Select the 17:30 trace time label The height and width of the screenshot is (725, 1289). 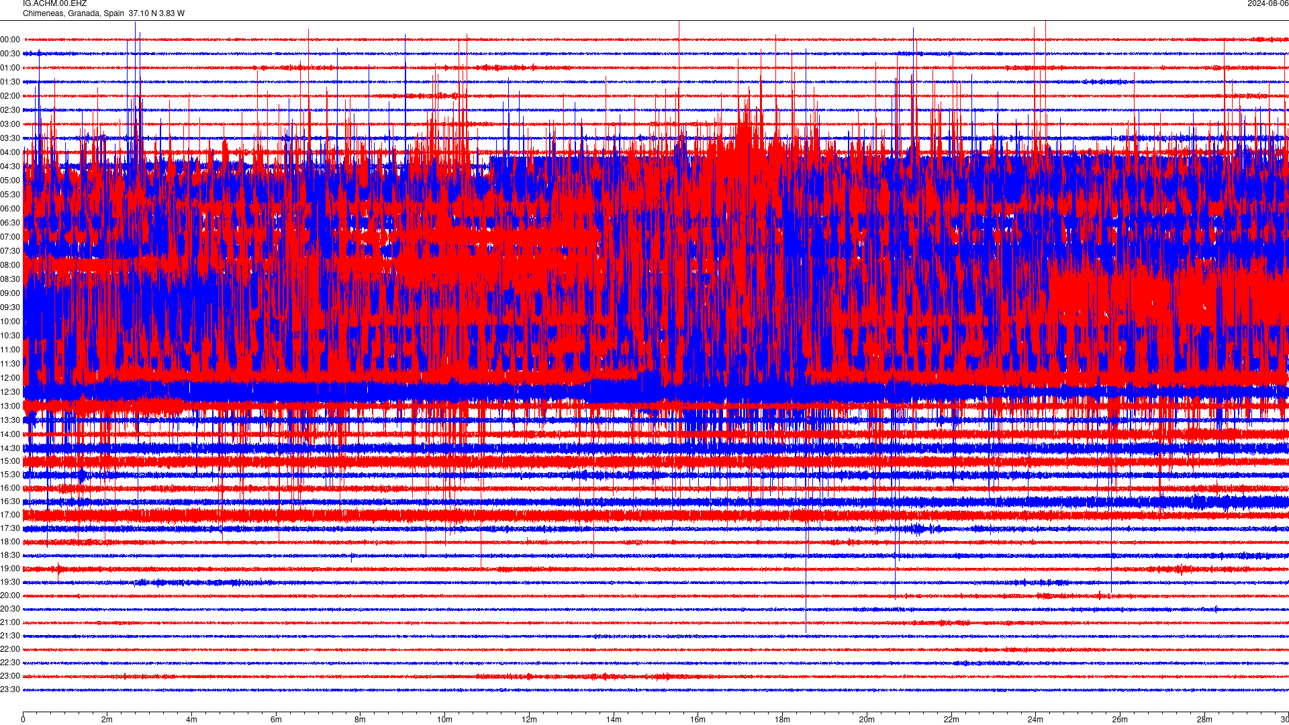tap(10, 528)
